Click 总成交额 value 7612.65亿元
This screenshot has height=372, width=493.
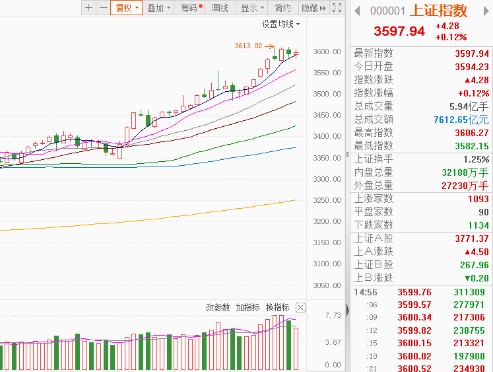click(461, 120)
